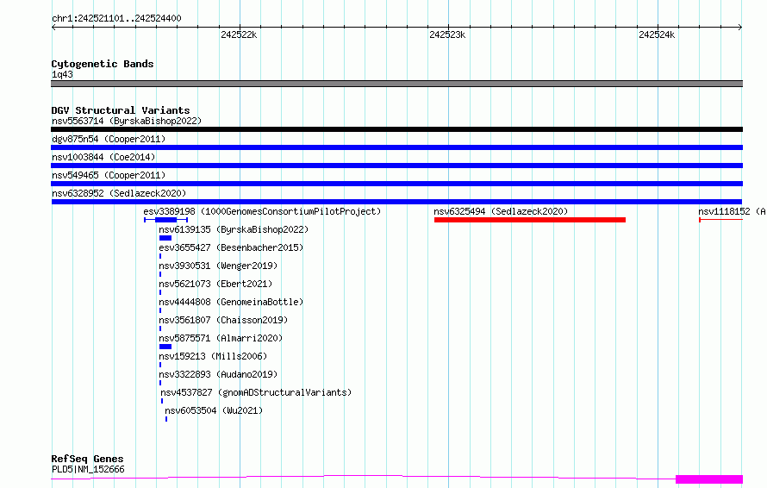The height and width of the screenshot is (488, 767).
Task: Select the black nsv5563714 variant bar
Action: (396, 129)
